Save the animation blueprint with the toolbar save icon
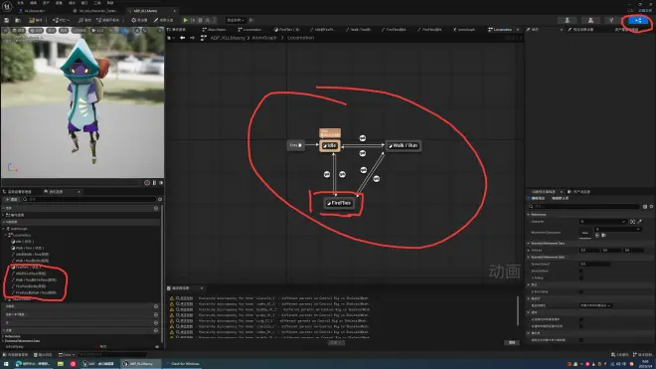This screenshot has width=656, height=369. pyautogui.click(x=7, y=20)
